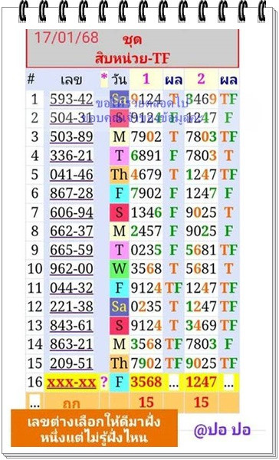279x460 pixels.
Task: Click the purple asterisk in the column header
Action: (104, 77)
